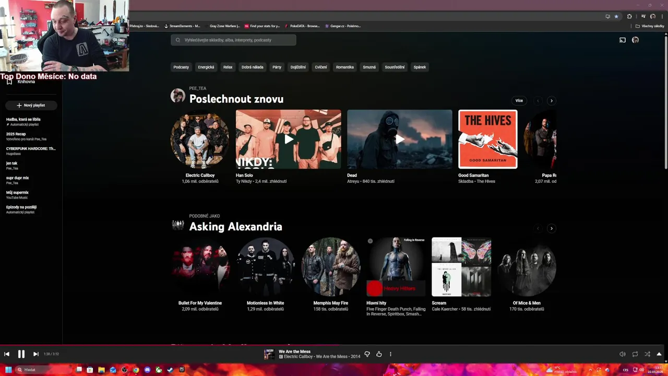Screen dimensions: 668x376
Task: Select the Smutná mood chip
Action: point(369,67)
